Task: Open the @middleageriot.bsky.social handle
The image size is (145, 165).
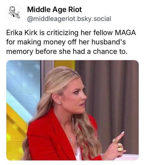Action: point(69,19)
